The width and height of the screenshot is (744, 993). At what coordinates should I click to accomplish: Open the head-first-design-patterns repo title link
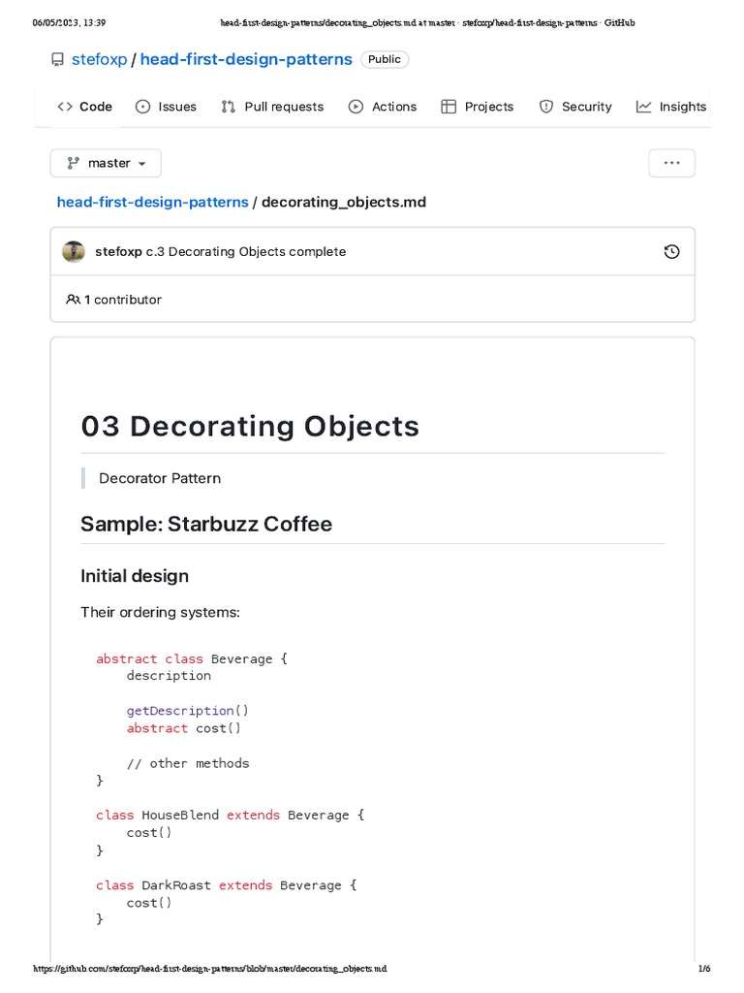(x=246, y=60)
